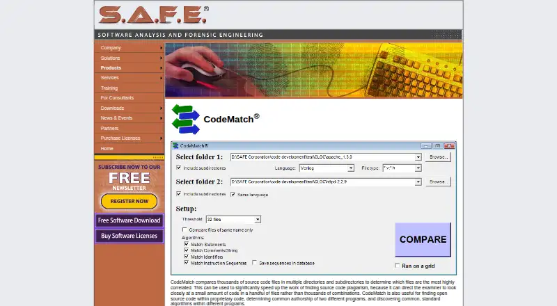
Task: Click the Company submenu arrow
Action: pos(162,48)
